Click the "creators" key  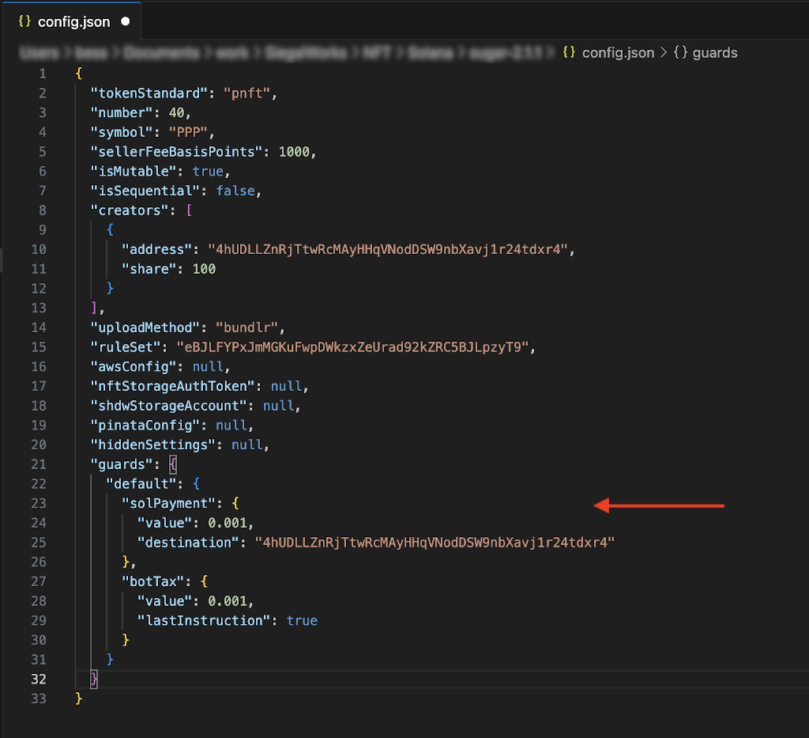(x=130, y=210)
